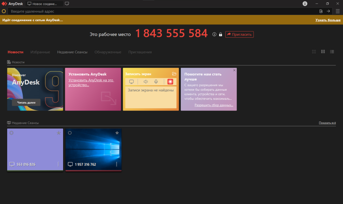Viewport: 343px width, 204px height.
Task: Close the 'Помогите нам стать лучше' card
Action: click(234, 70)
